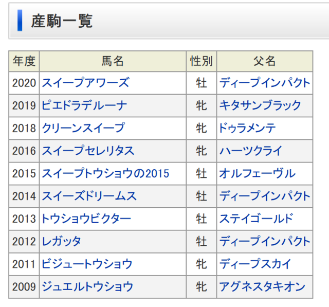Select ディープインパクト in the 2012 row
Viewport: 329px width, 307px height.
265,241
